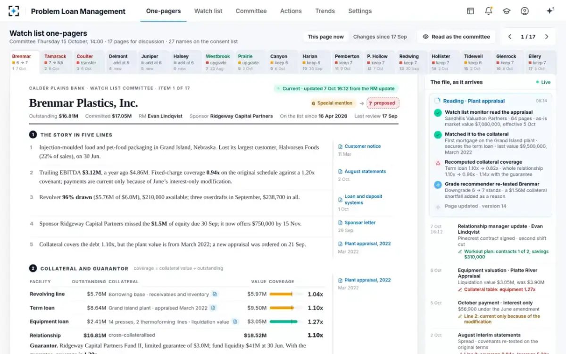Select the Hollister one-pager tab
Screen dimensions: 566x354
click(x=444, y=62)
